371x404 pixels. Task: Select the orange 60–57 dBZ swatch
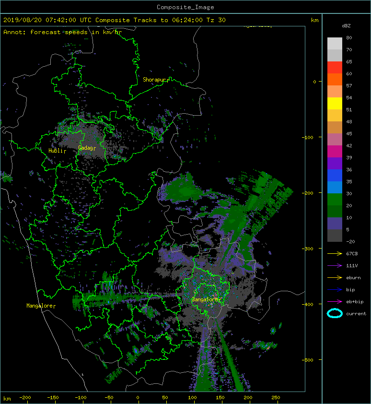335,79
